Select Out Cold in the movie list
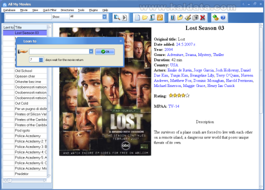Screen dimensions: 265x190 coord(25,103)
